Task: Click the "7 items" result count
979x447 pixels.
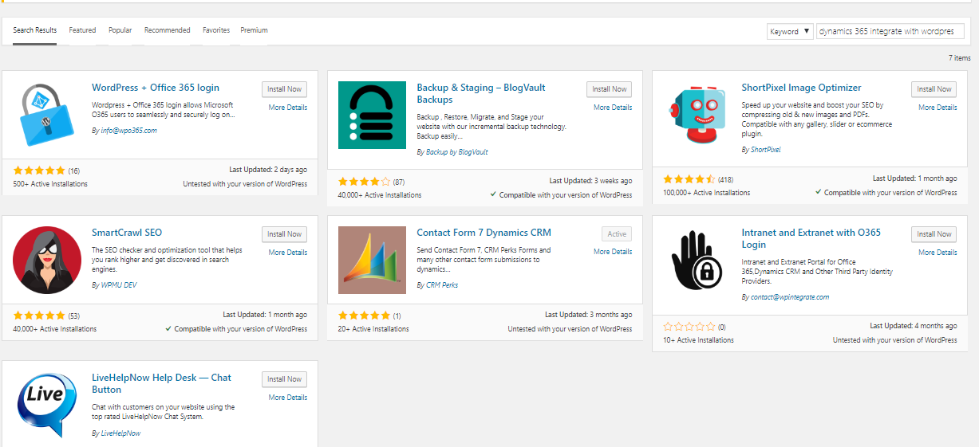Action: coord(960,58)
